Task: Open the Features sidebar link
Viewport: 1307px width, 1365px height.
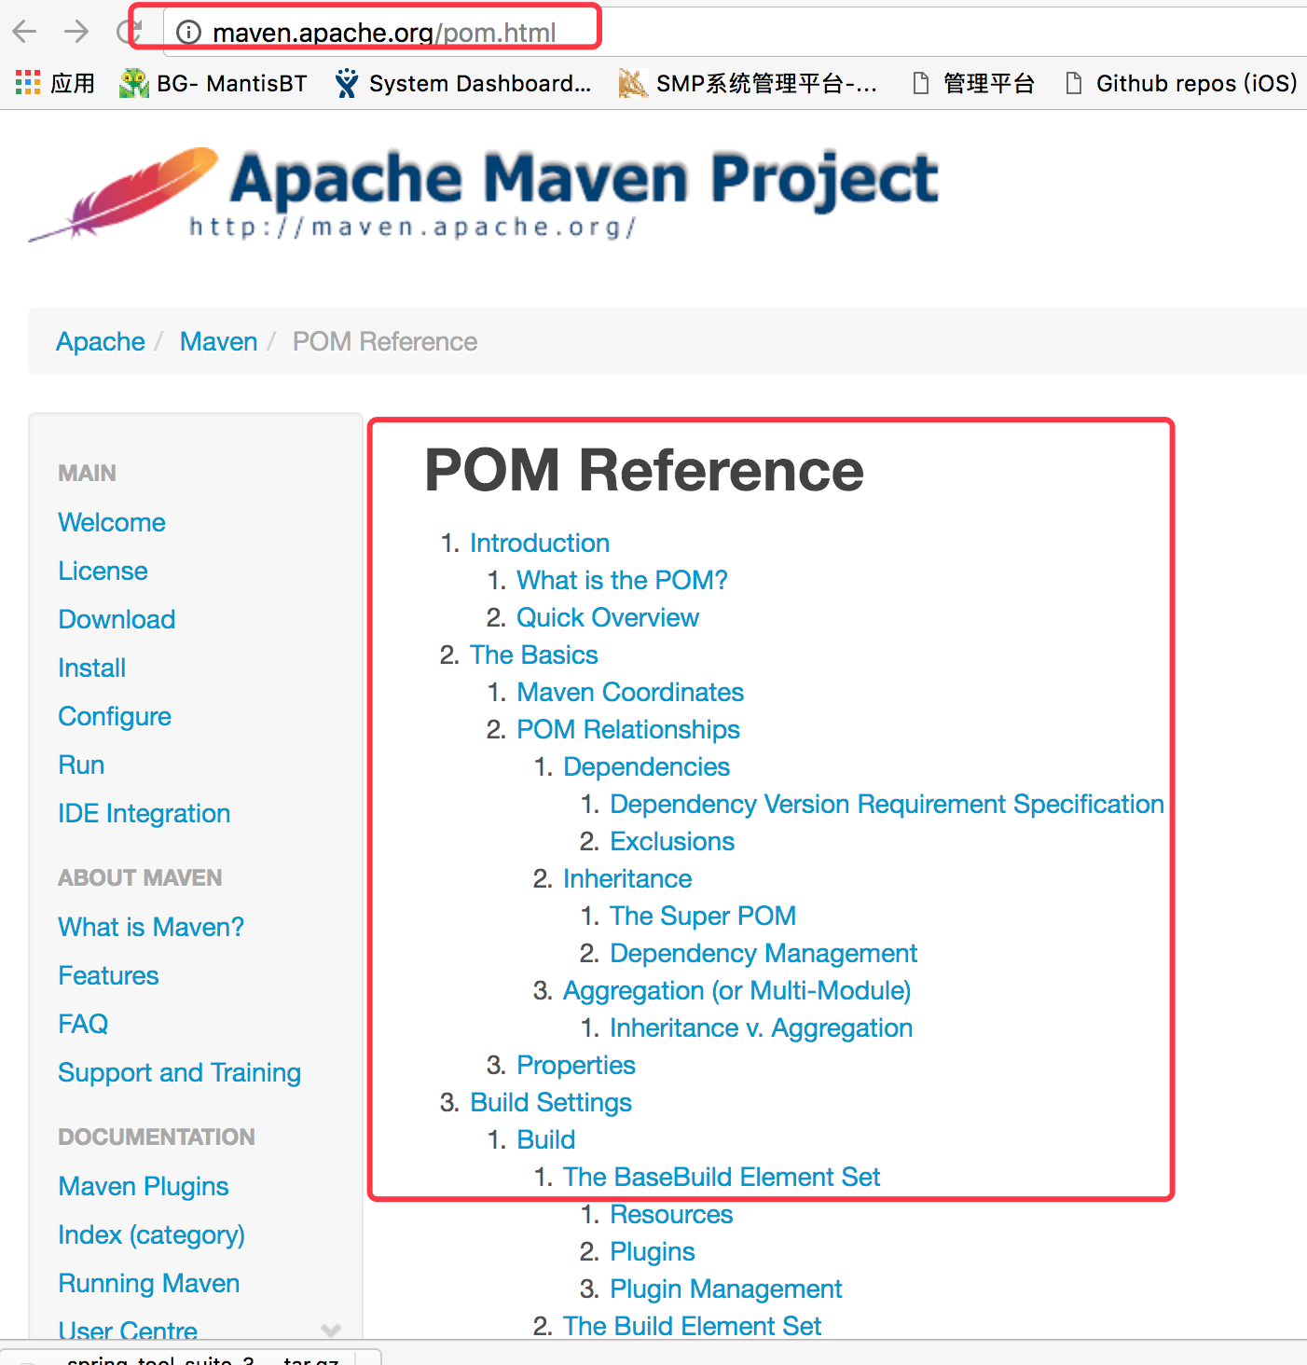Action: tap(108, 975)
